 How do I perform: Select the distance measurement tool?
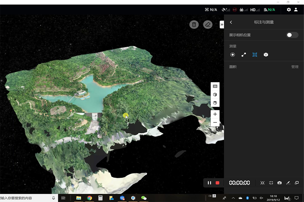click(x=244, y=55)
